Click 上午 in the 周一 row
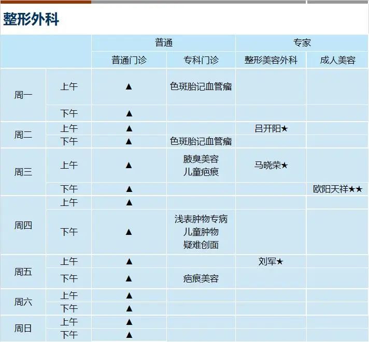This screenshot has height=342, width=369. click(x=69, y=86)
